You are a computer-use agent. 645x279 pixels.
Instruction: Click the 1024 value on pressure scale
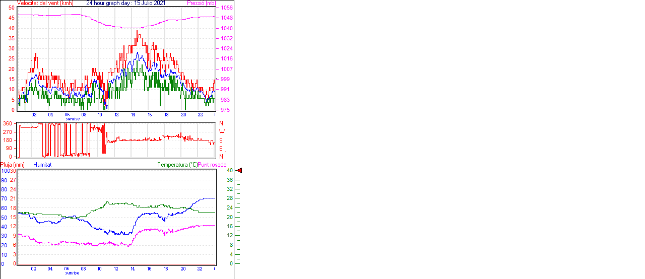point(226,49)
